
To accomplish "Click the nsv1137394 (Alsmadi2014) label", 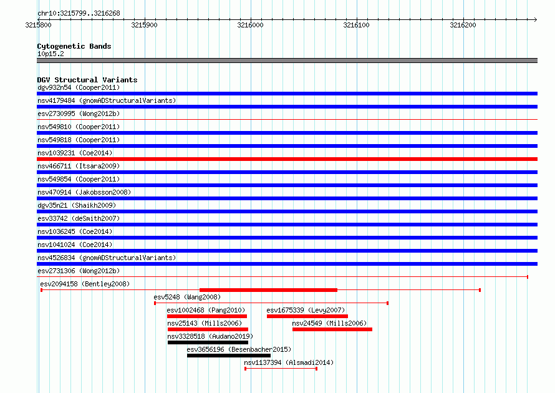I will pyautogui.click(x=289, y=362).
